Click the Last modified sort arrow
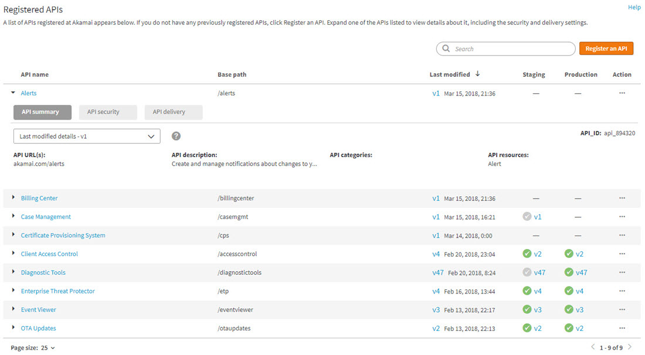This screenshot has height=355, width=645. (477, 74)
